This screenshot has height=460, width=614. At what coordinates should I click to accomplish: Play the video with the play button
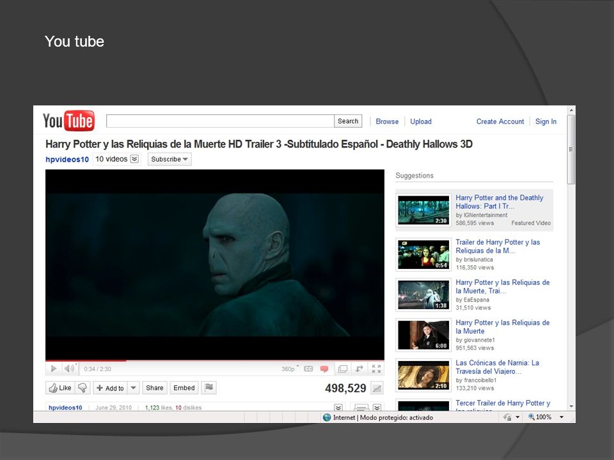(54, 369)
